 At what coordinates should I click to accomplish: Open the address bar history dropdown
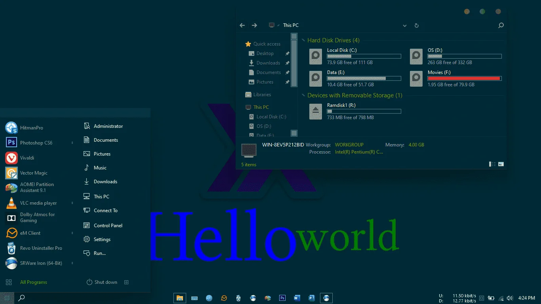[x=405, y=26]
